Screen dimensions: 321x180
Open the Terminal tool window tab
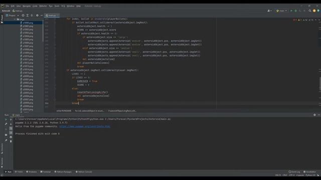[46, 172]
